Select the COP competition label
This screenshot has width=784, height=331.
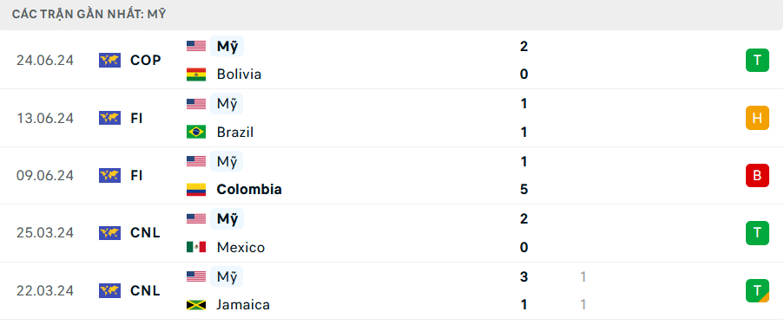point(146,61)
